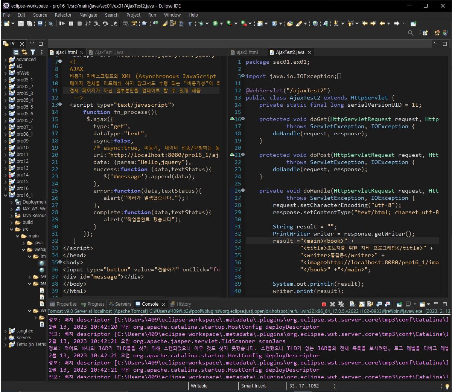Close the ajax1.html editor tab
The width and height of the screenshot is (452, 392).
click(x=82, y=52)
